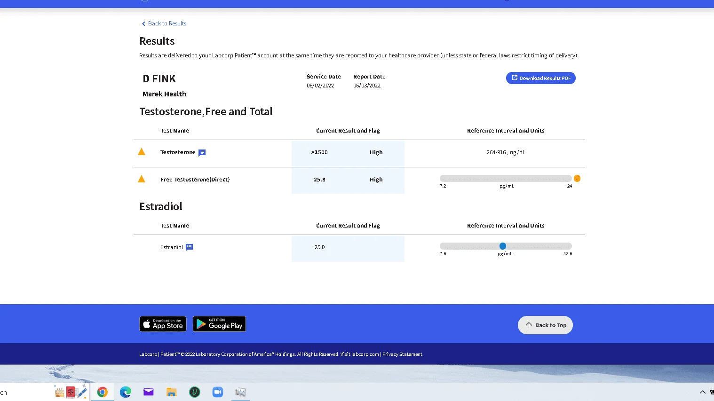
Task: Click the blue Estradiol range marker
Action: (502, 246)
